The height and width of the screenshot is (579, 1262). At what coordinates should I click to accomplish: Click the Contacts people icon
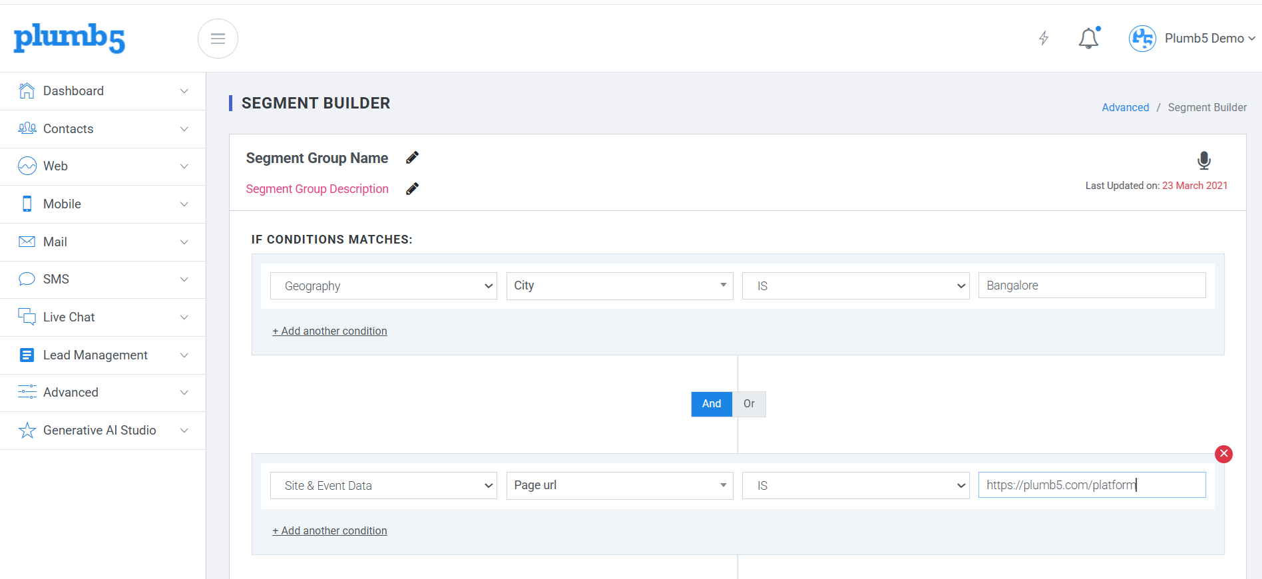27,128
